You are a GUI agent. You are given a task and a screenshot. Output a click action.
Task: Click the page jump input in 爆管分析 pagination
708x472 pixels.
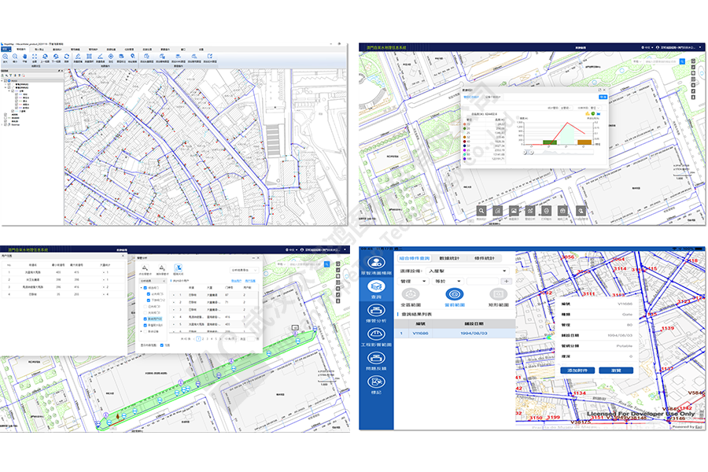(x=251, y=339)
